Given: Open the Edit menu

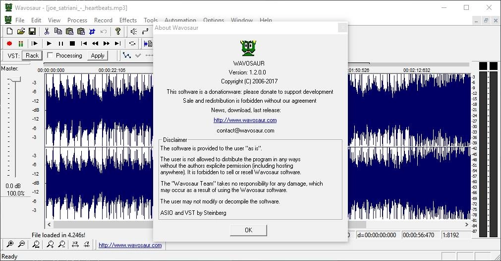Looking at the screenshot, I should click(x=36, y=20).
